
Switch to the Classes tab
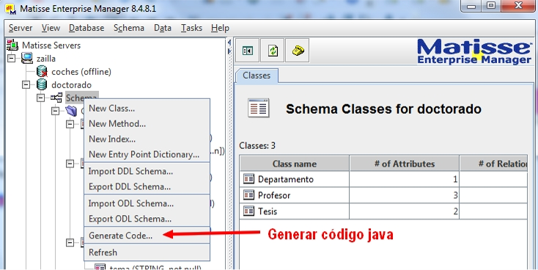coord(257,76)
